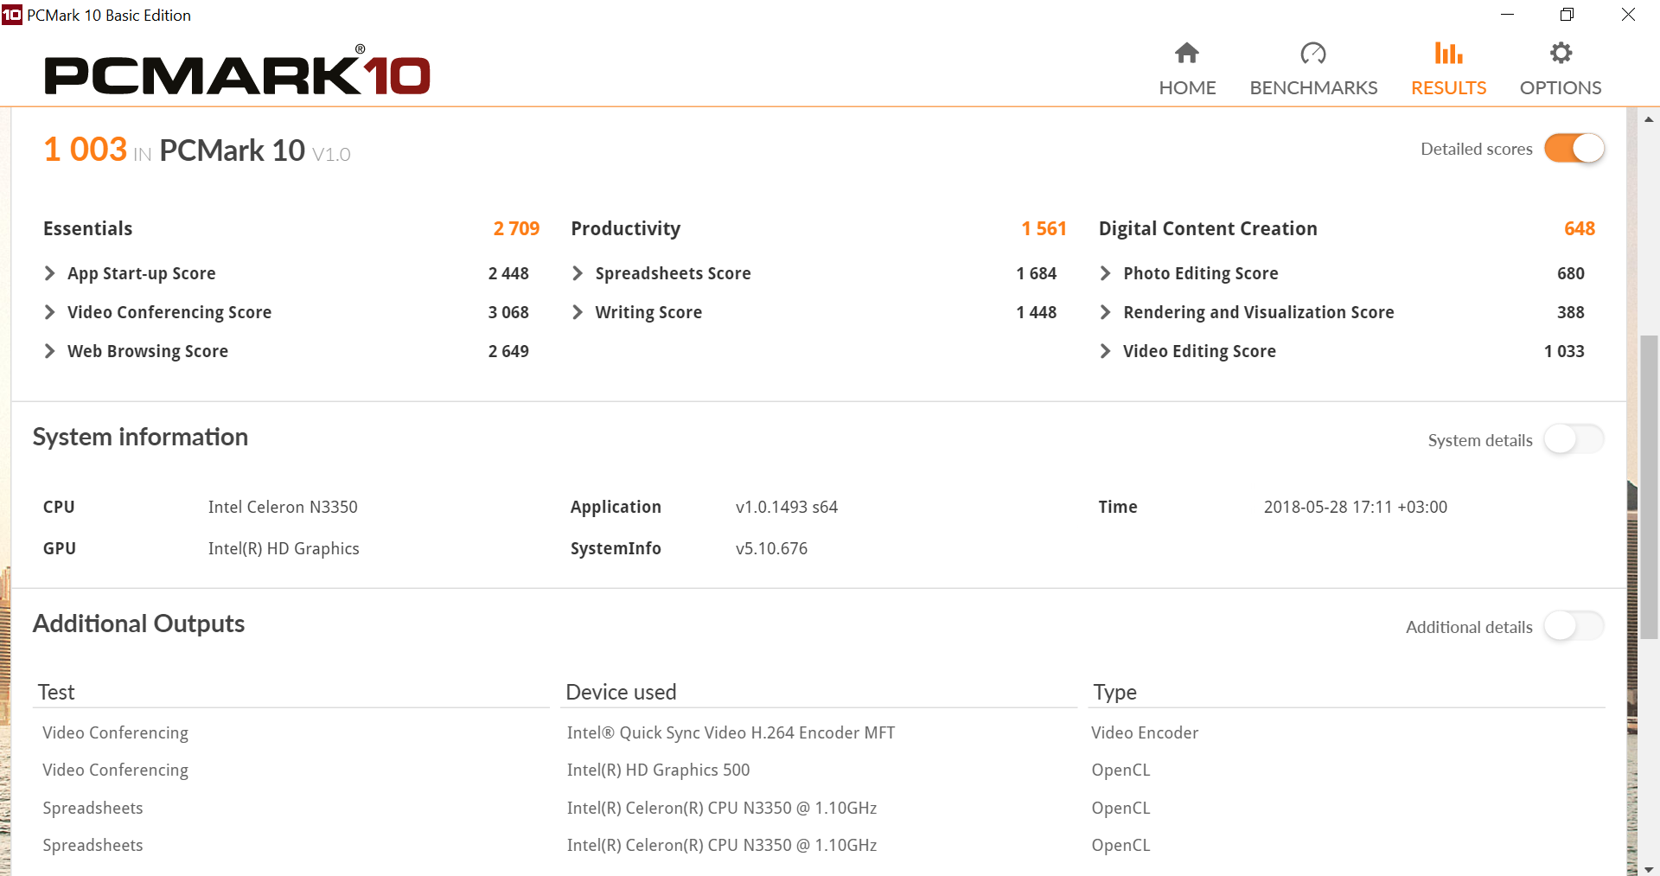1660x876 pixels.
Task: Click the Digital Content Creation heading
Action: pyautogui.click(x=1208, y=228)
